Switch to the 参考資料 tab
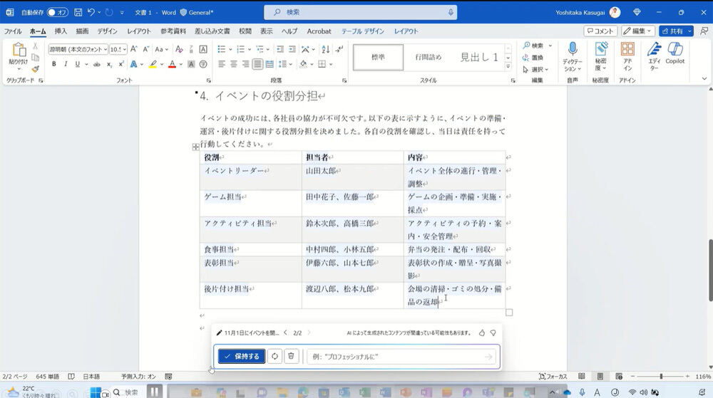This screenshot has height=398, width=713. pyautogui.click(x=173, y=31)
